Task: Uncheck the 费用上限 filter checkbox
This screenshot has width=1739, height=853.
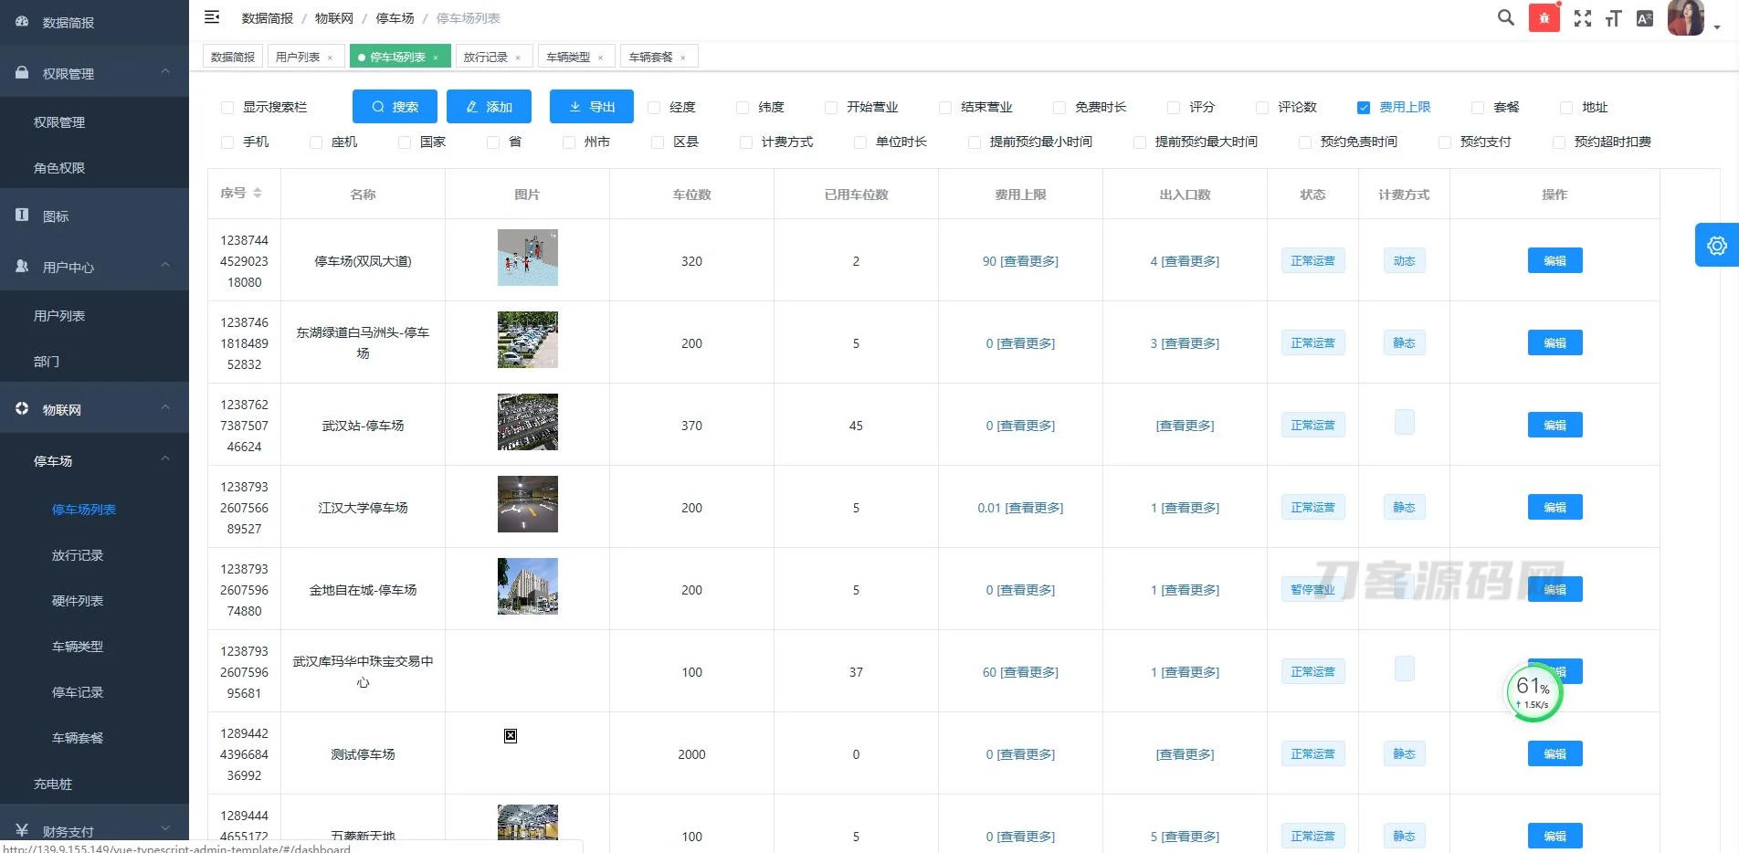Action: 1365,107
